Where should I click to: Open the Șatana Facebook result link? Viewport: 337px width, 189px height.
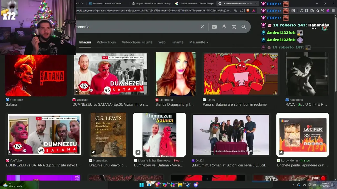(12, 104)
